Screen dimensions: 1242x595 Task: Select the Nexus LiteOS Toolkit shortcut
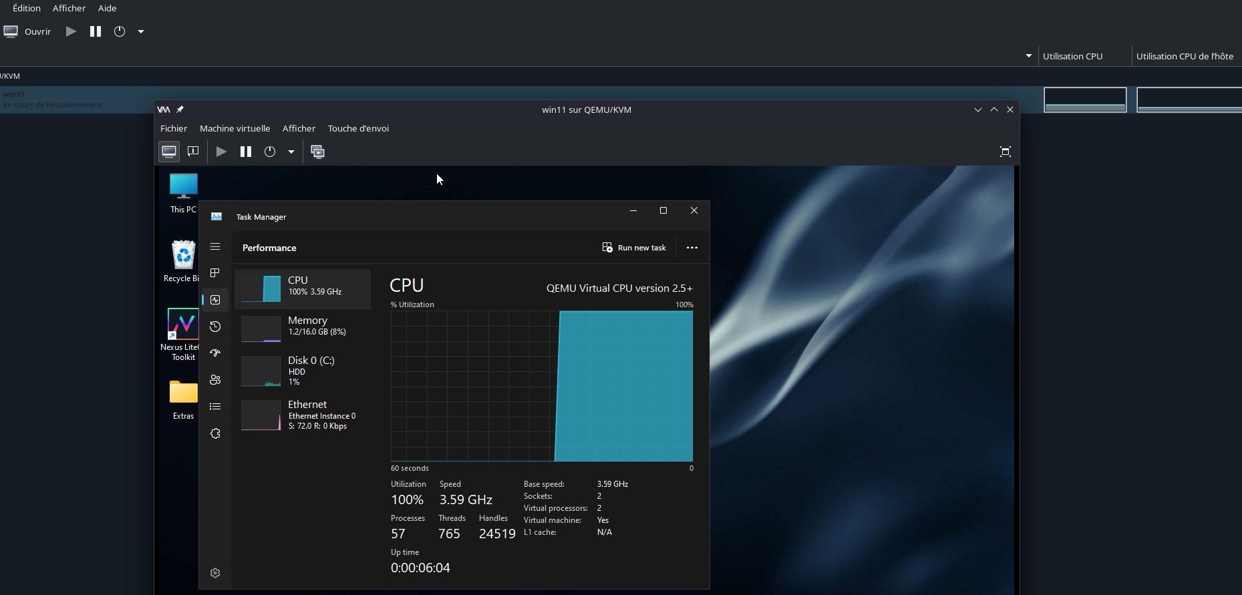(182, 335)
